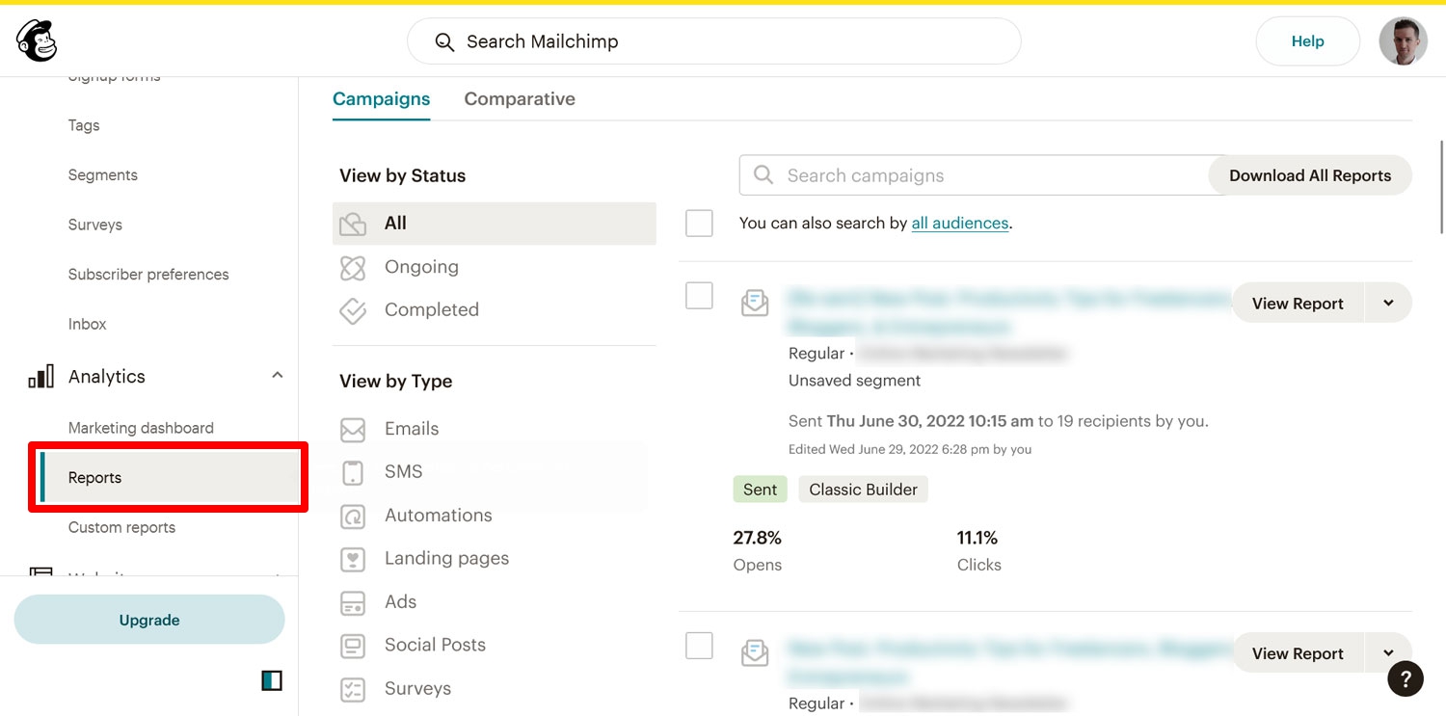Click the page vertical scrollbar
The width and height of the screenshot is (1446, 716).
point(1442,187)
